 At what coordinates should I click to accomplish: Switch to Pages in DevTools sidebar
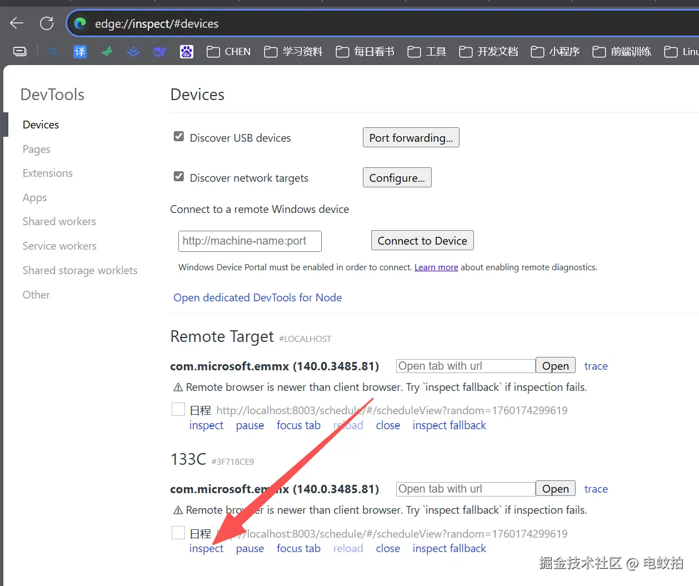37,149
